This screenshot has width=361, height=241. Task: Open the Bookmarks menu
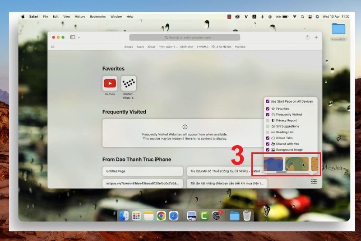point(97,17)
